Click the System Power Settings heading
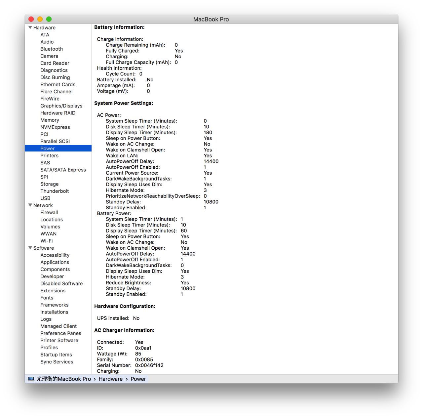This screenshot has height=419, width=423. pyautogui.click(x=124, y=103)
